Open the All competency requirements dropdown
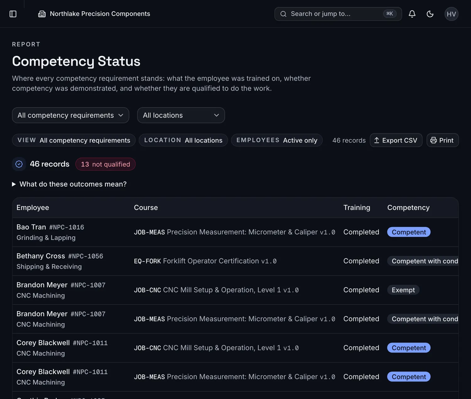 click(x=70, y=115)
